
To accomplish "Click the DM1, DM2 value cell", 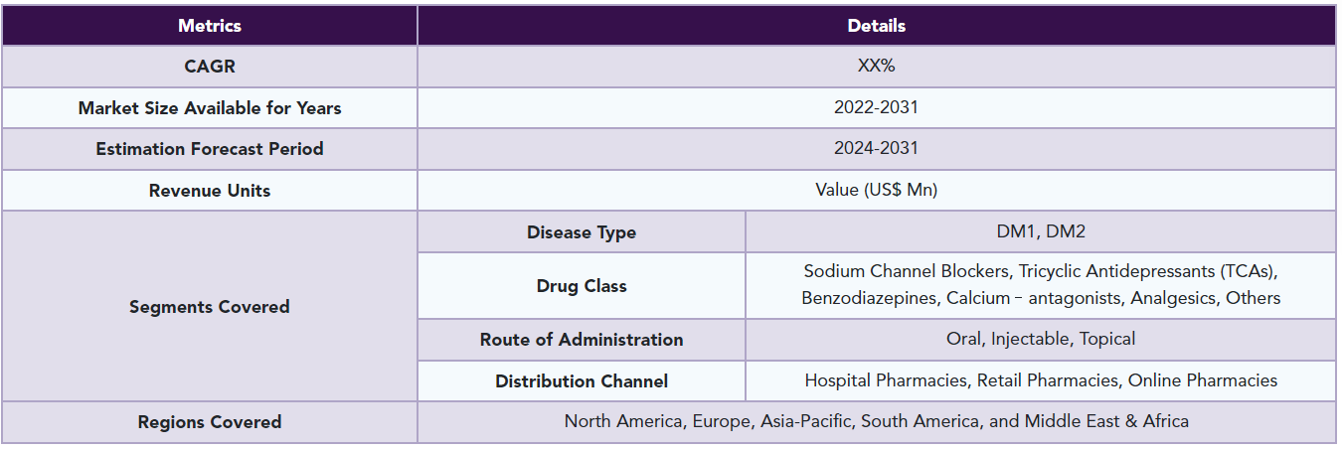I will pyautogui.click(x=1041, y=232).
